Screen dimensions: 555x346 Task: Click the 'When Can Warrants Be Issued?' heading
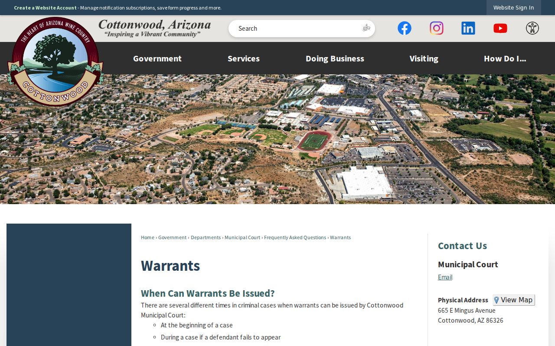[208, 293]
